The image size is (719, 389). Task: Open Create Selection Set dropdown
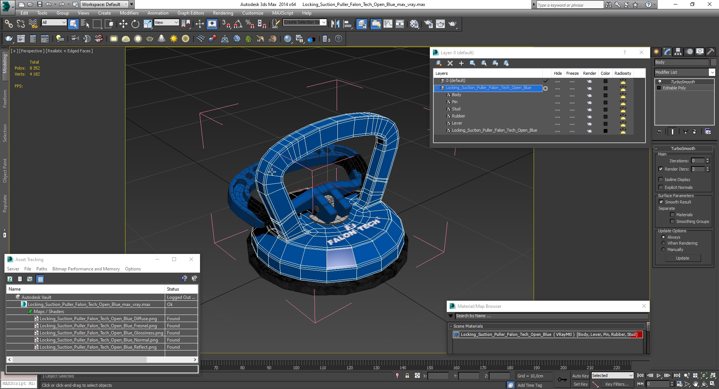[305, 22]
